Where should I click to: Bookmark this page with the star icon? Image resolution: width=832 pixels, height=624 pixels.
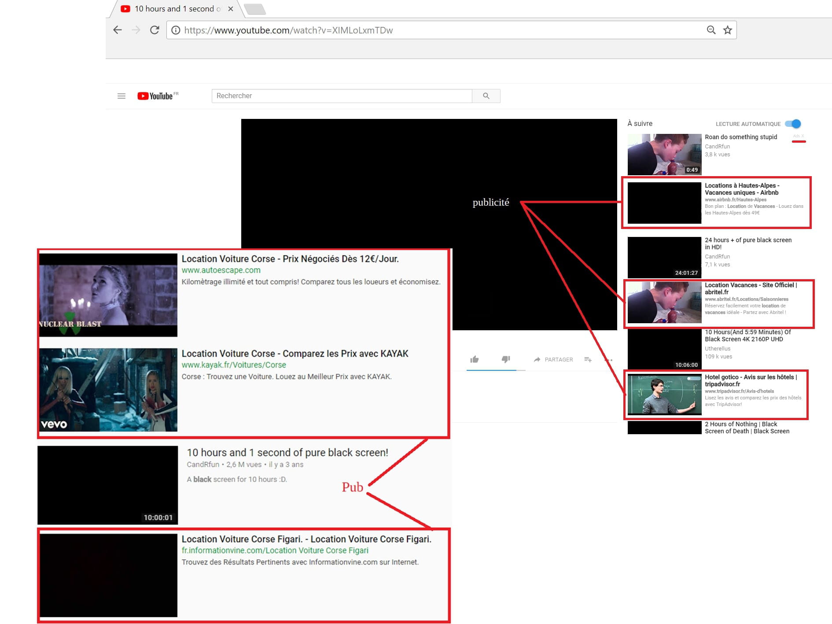tap(728, 30)
